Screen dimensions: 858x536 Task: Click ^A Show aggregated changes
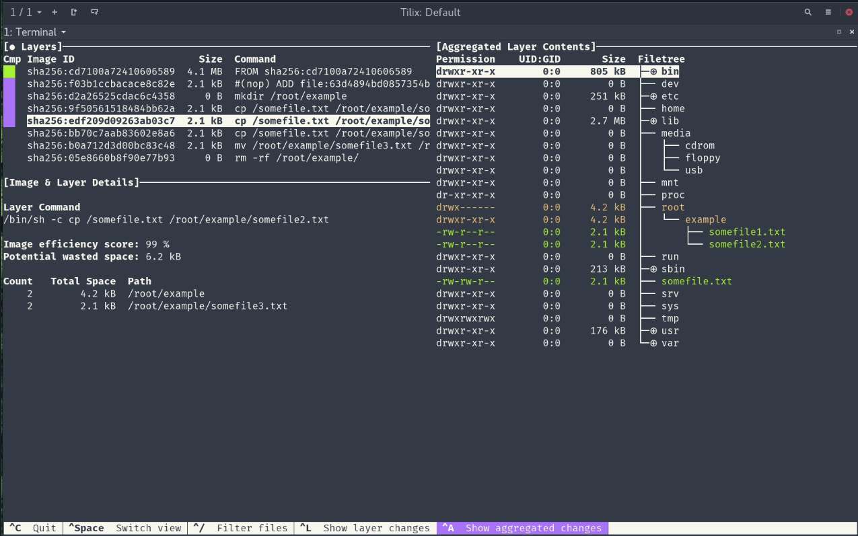pyautogui.click(x=522, y=528)
